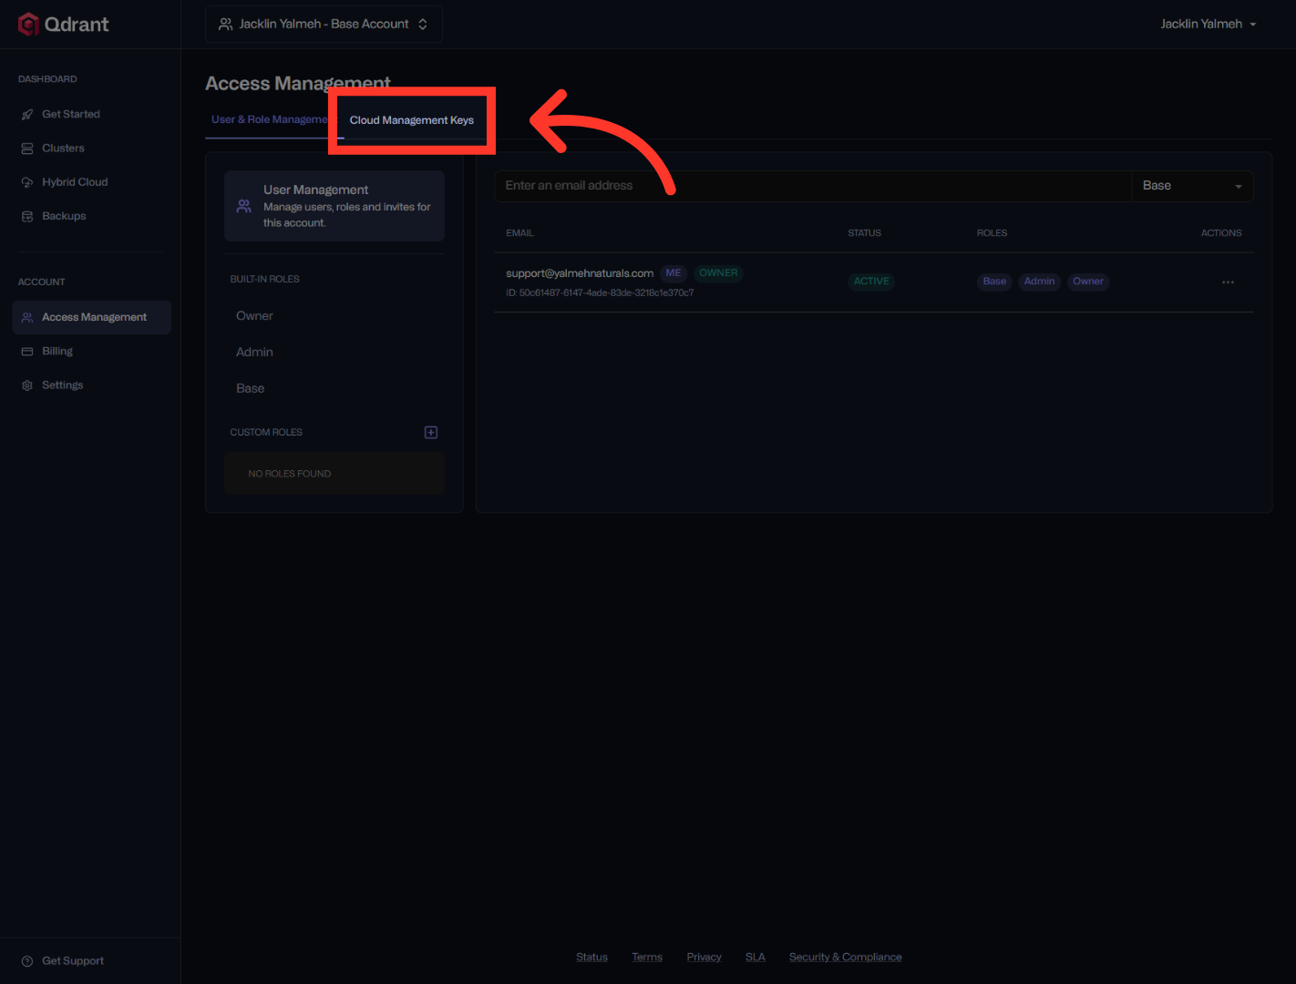Viewport: 1296px width, 984px height.
Task: Select the Base built-in role
Action: point(251,389)
